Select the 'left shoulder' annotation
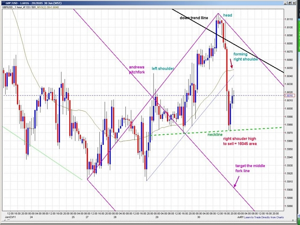 163,69
